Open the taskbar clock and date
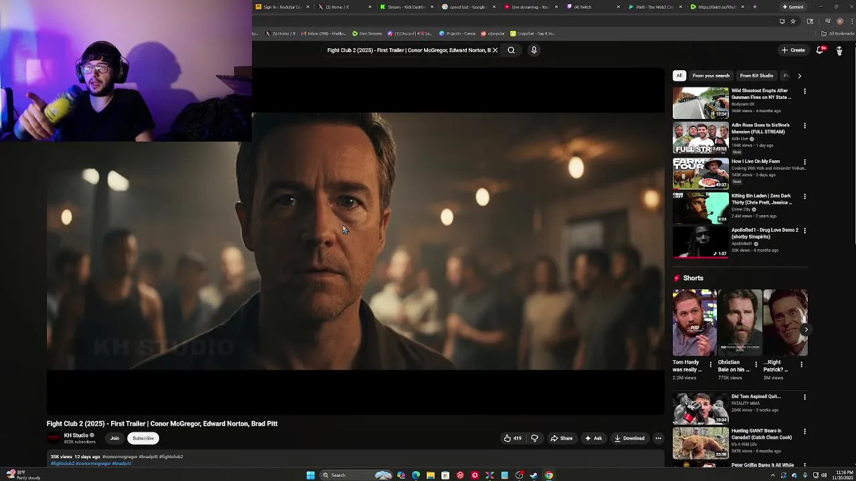The width and height of the screenshot is (856, 481). pyautogui.click(x=843, y=475)
